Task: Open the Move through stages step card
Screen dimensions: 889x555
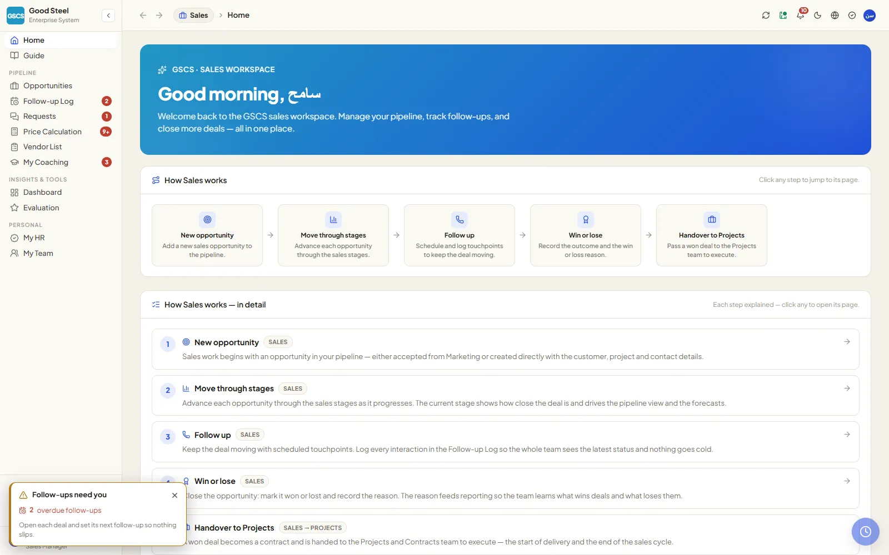Action: [x=333, y=235]
